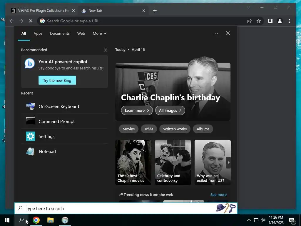
Task: Open Chrome's tab search chevron
Action: tap(248, 7)
